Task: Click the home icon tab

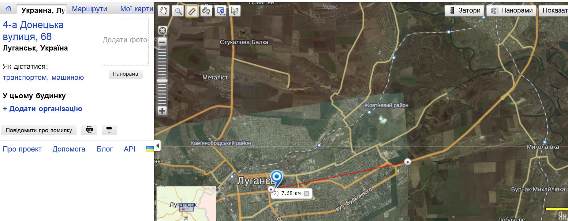Action: coord(9,9)
